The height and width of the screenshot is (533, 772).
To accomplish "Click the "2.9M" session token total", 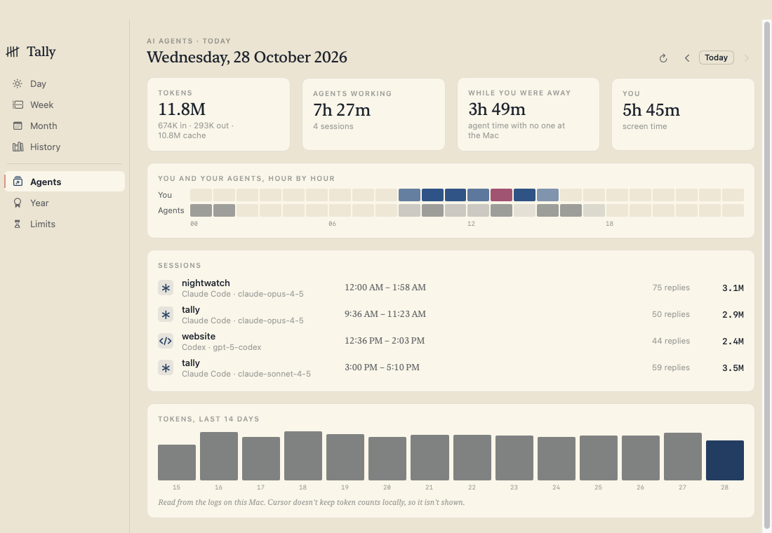I will coord(733,314).
